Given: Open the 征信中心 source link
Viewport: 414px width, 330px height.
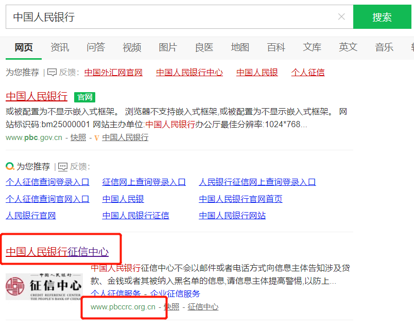Looking at the screenshot, I should (x=203, y=307).
